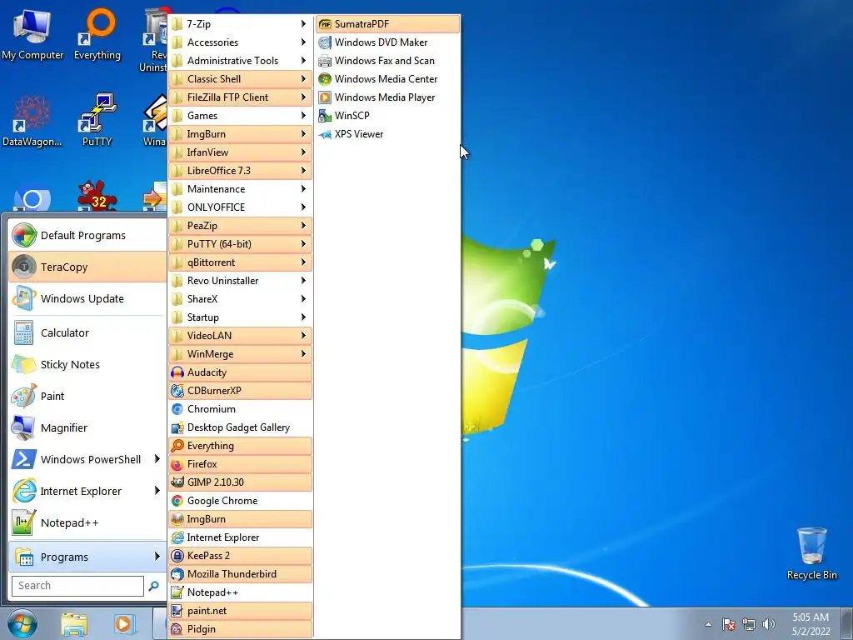Viewport: 853px width, 640px height.
Task: Open Internet Explorer entry in start menu
Action: click(x=87, y=491)
